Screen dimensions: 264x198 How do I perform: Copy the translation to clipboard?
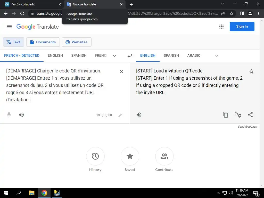tap(225, 115)
